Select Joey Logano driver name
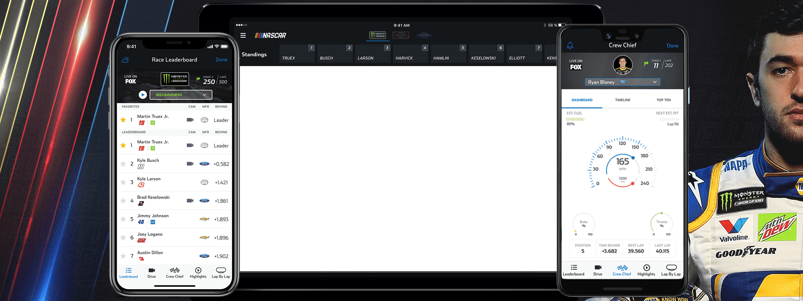The width and height of the screenshot is (803, 301). [x=150, y=234]
